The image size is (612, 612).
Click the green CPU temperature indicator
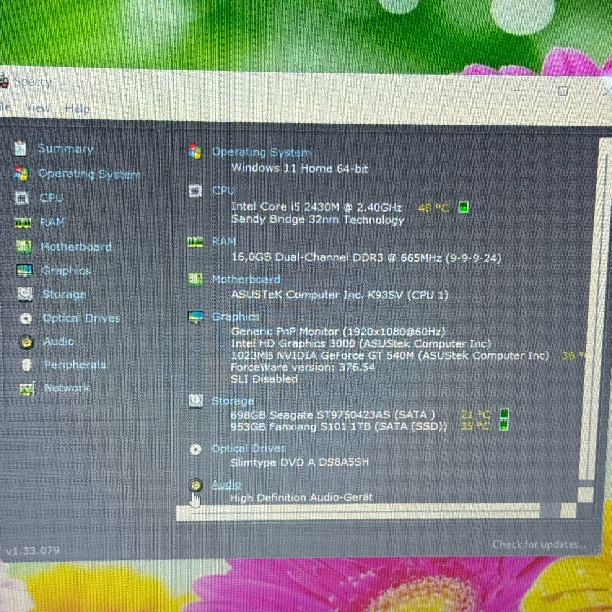point(463,207)
